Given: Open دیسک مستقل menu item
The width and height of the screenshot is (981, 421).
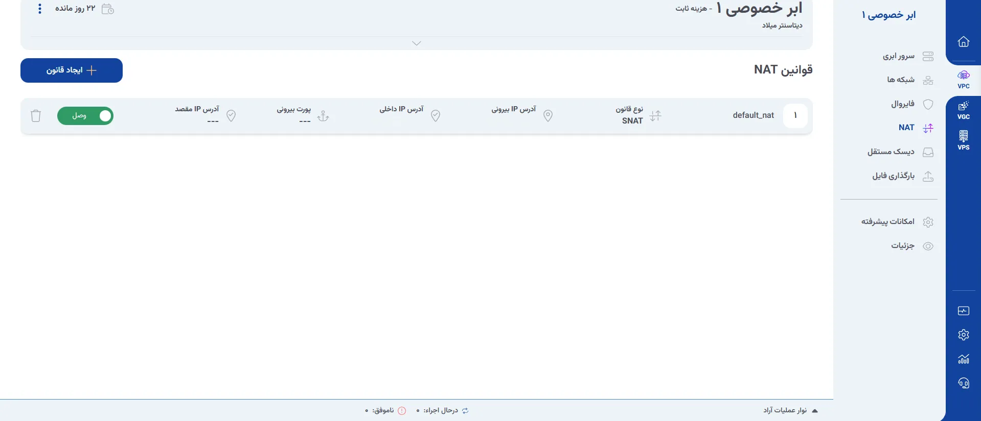Looking at the screenshot, I should (x=900, y=152).
